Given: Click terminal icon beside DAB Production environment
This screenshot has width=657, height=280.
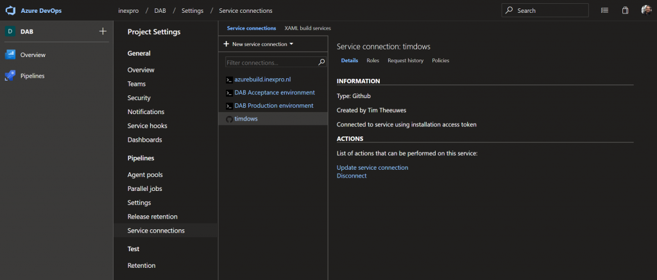Looking at the screenshot, I should 229,106.
